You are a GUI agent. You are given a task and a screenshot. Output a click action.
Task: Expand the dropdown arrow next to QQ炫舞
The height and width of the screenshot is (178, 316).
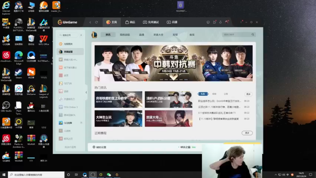click(81, 123)
